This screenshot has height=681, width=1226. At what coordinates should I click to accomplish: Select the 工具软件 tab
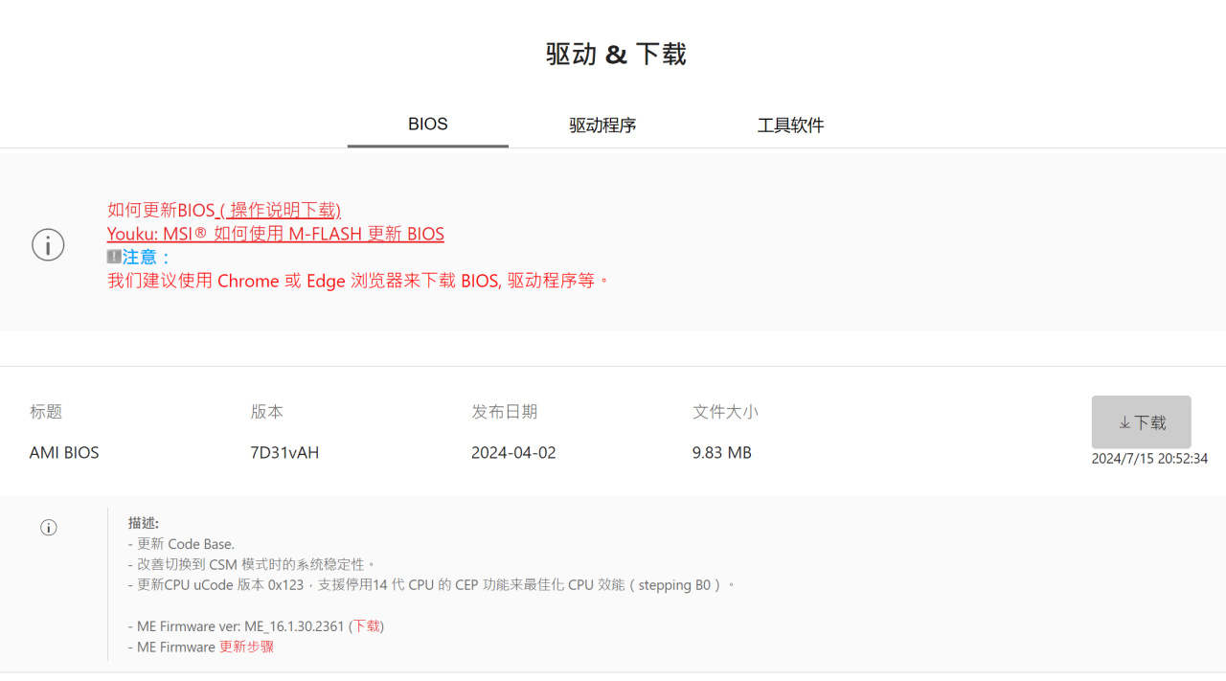[790, 125]
